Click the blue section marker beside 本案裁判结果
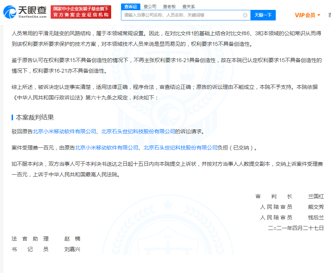Screen dimensions: 331x273 click(x=12, y=117)
